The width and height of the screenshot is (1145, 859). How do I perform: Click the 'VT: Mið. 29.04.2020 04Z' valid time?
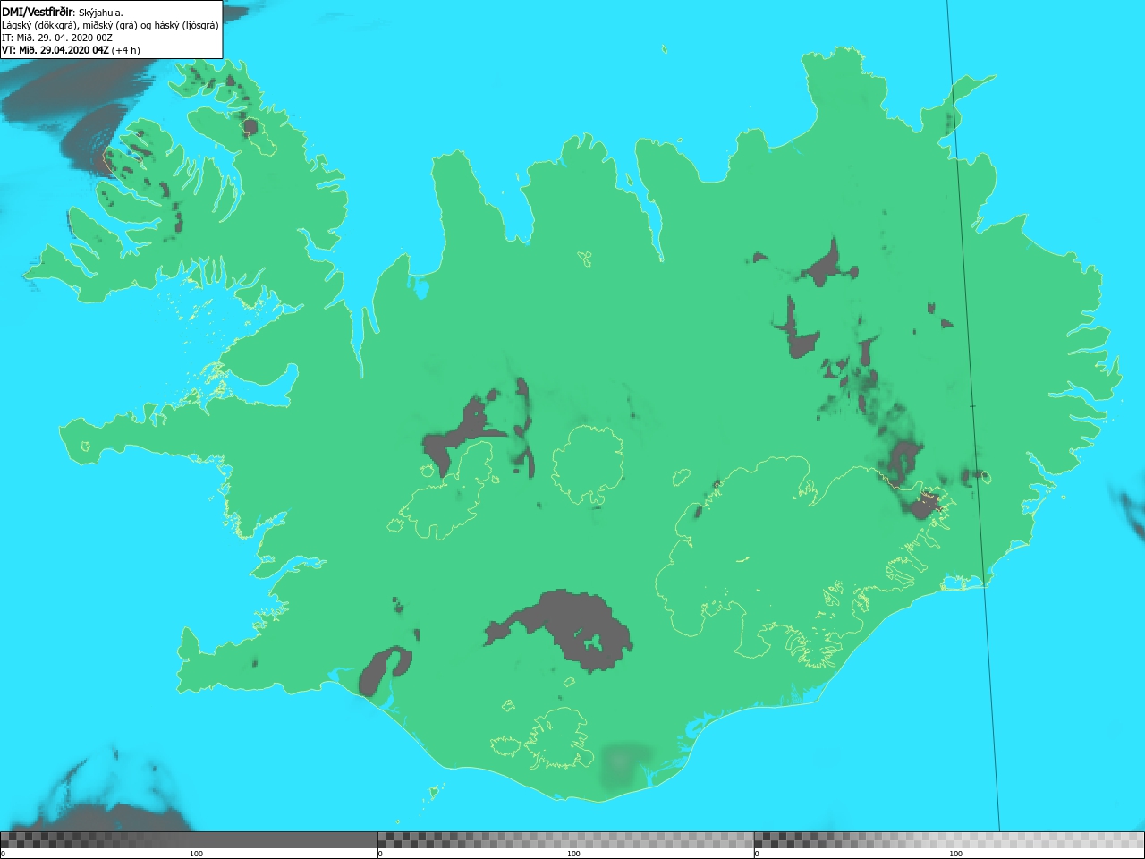click(55, 50)
